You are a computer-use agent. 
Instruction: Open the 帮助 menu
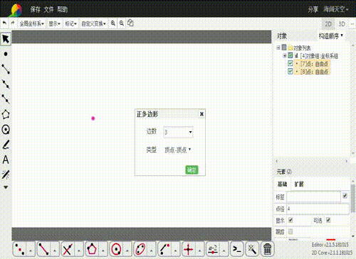pos(63,9)
